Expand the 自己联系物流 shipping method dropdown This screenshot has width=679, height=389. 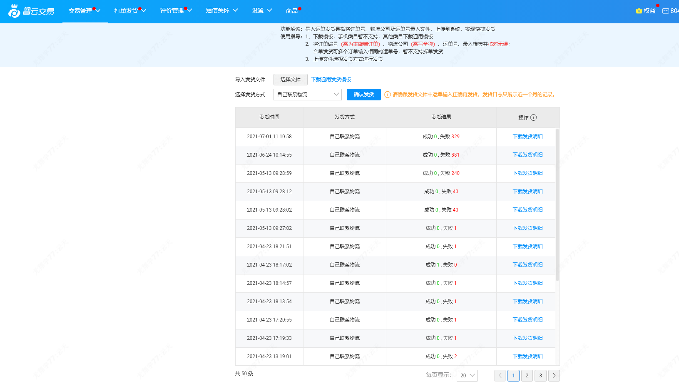[308, 95]
